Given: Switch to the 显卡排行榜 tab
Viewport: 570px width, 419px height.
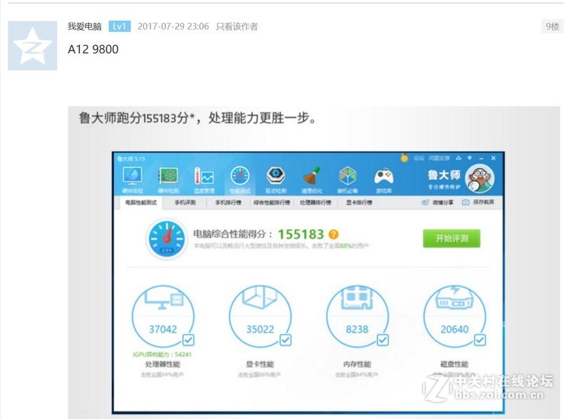Looking at the screenshot, I should pyautogui.click(x=359, y=202).
